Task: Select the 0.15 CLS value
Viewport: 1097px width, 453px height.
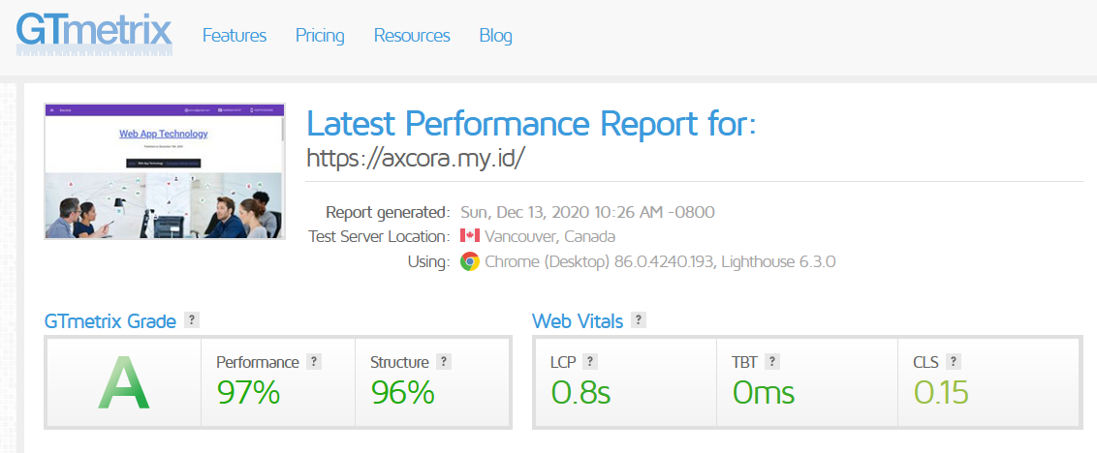Action: [941, 392]
